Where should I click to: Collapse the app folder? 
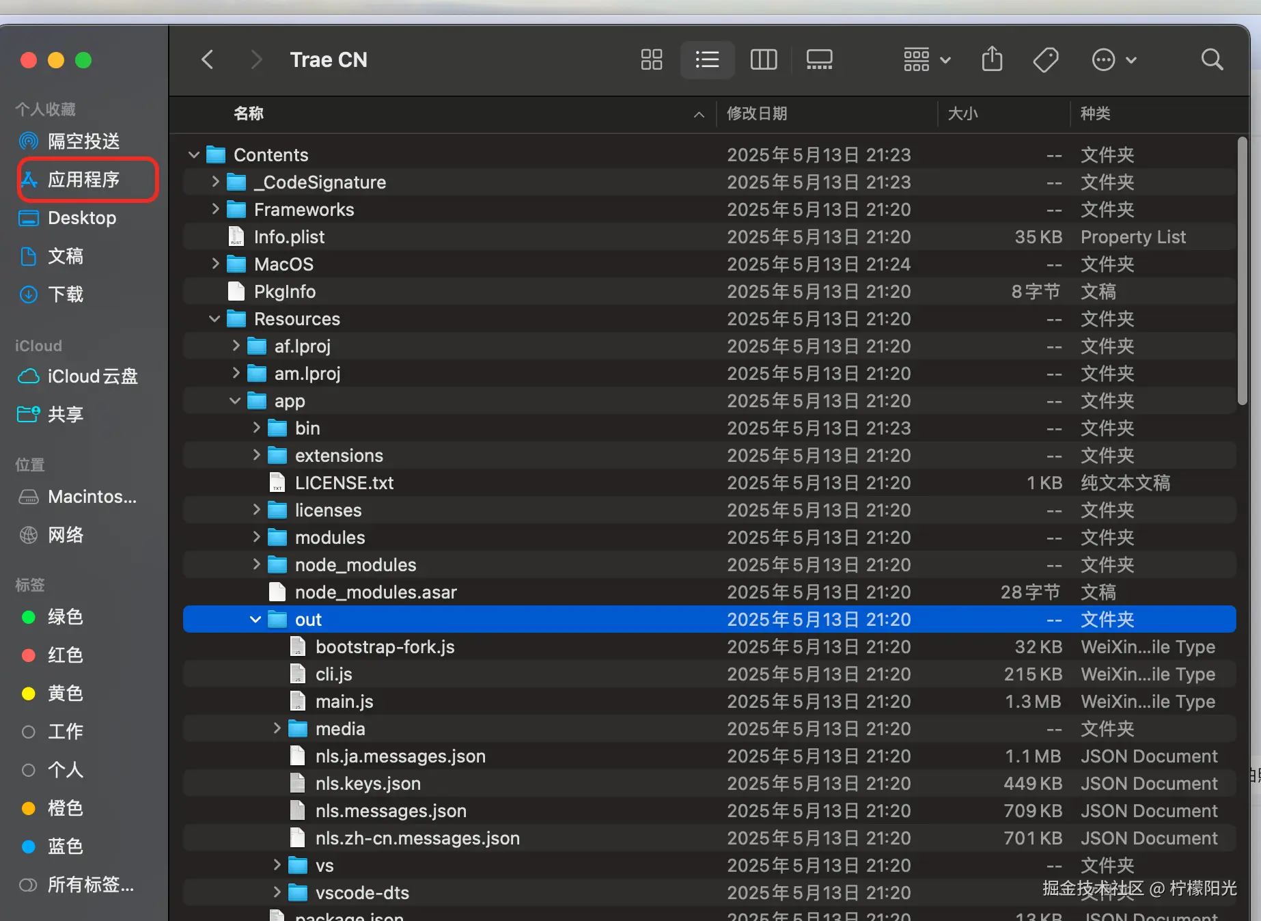click(235, 401)
